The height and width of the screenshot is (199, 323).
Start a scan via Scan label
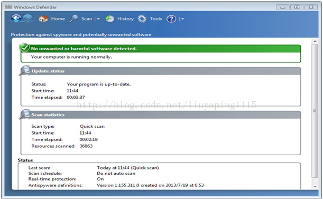point(87,18)
